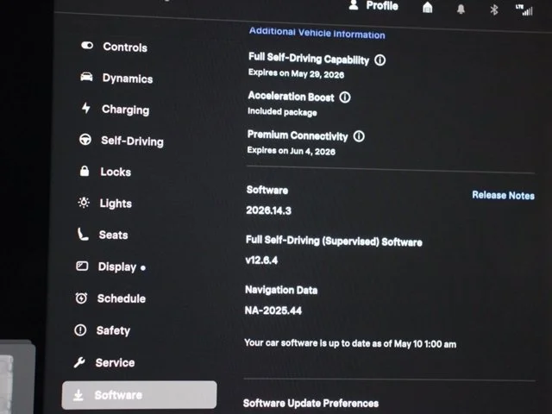Tap the Safety exclamation icon
The height and width of the screenshot is (414, 552).
80,329
